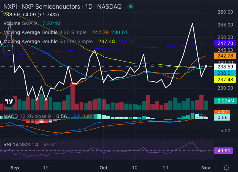Screen dimensions: 238x172
Task: Click the green 2.224M volume axis label
Action: point(223,101)
